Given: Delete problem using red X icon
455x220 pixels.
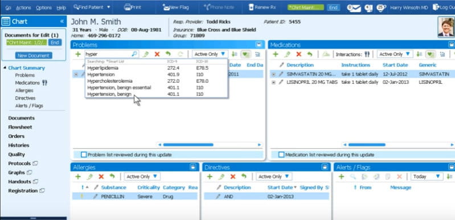Looking at the screenshot, I should (157, 54).
